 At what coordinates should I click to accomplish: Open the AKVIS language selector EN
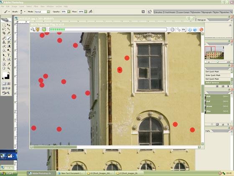(x=183, y=29)
